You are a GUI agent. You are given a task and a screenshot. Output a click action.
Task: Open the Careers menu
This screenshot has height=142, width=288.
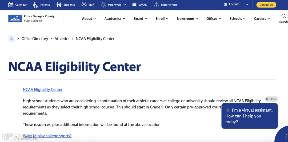pos(262,19)
